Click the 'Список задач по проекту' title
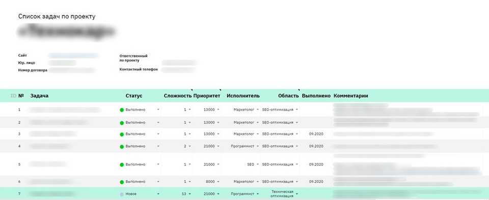This screenshot has height=200, width=489. click(57, 17)
